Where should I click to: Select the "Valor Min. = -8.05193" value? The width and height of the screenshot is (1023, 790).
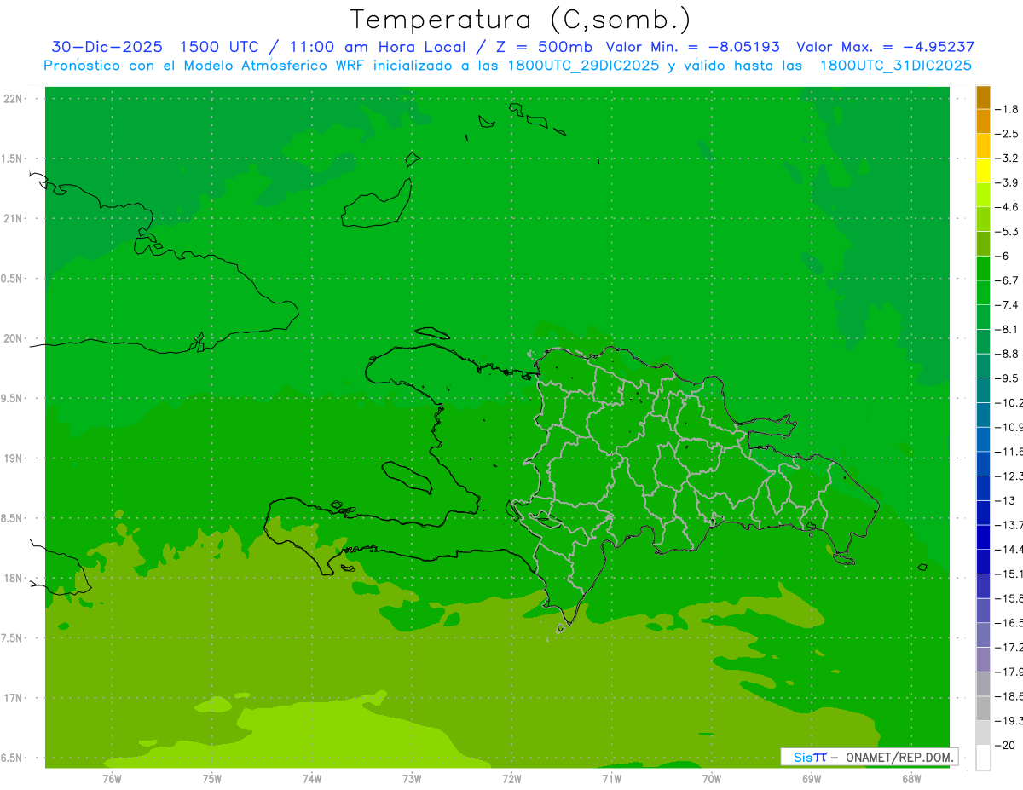click(692, 47)
